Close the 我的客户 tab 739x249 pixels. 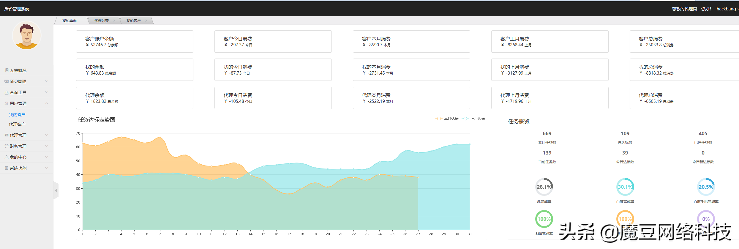tap(146, 21)
